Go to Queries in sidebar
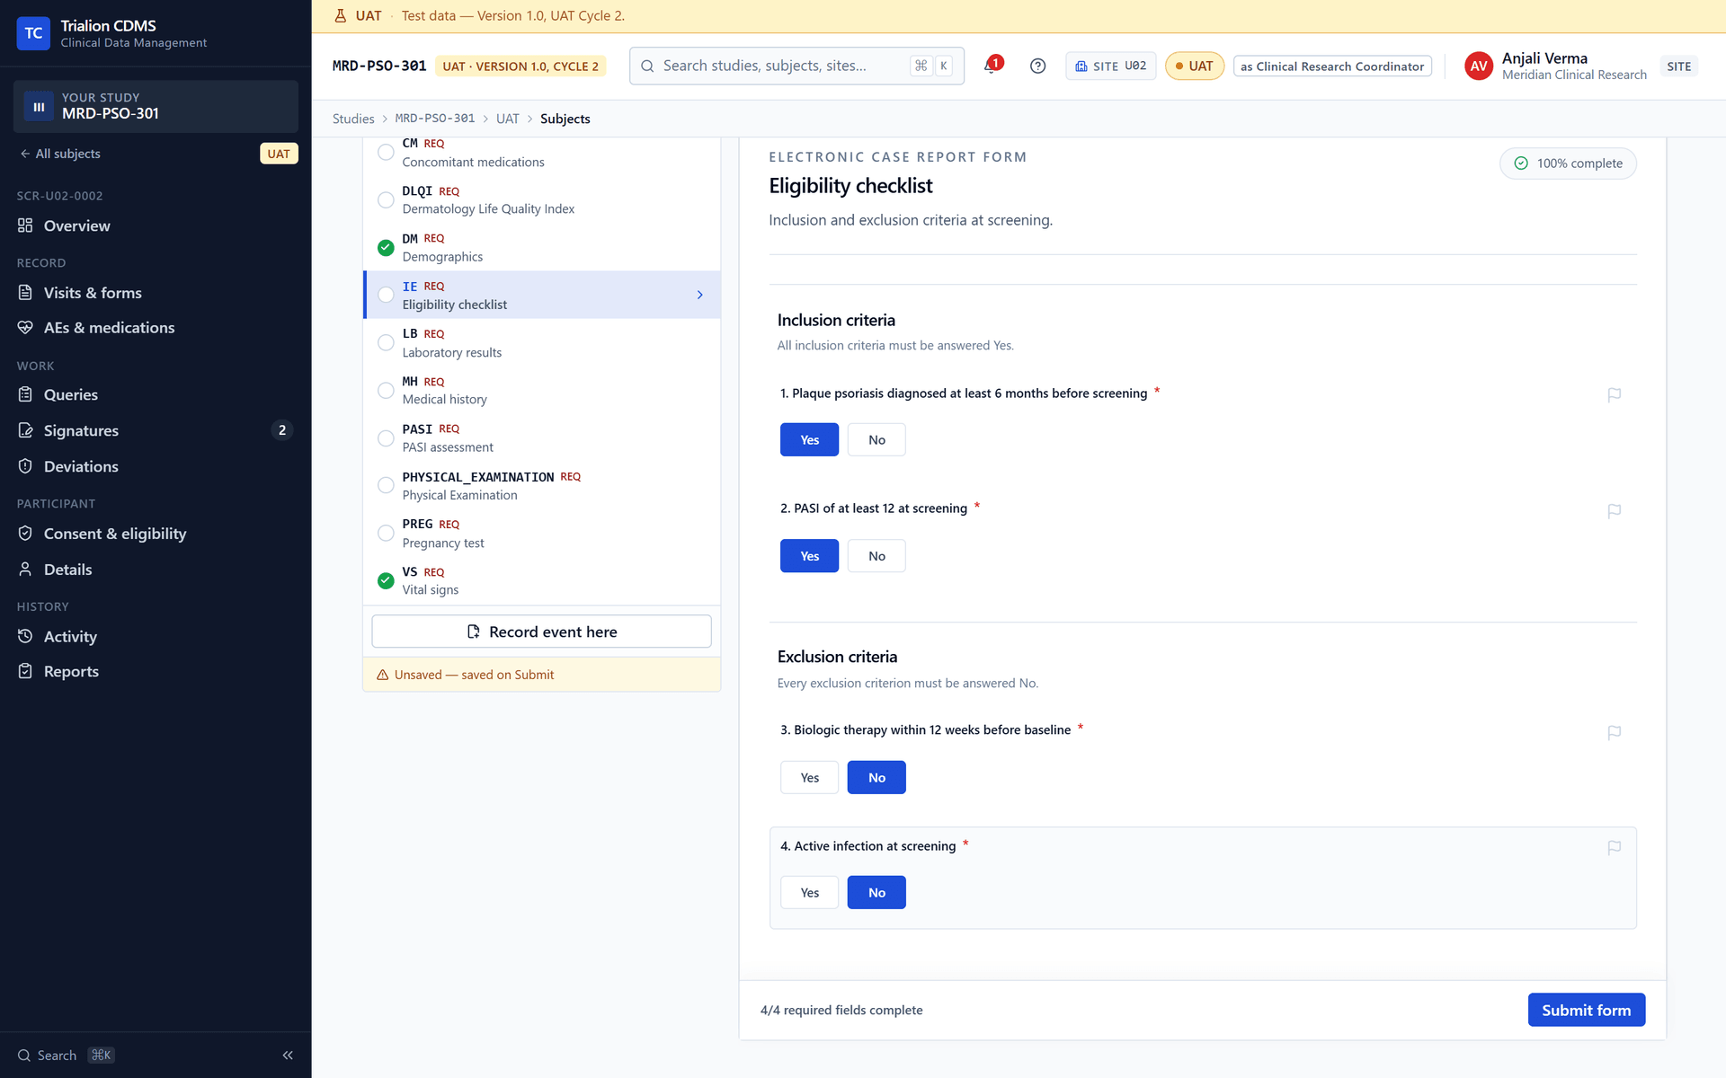 (x=156, y=394)
